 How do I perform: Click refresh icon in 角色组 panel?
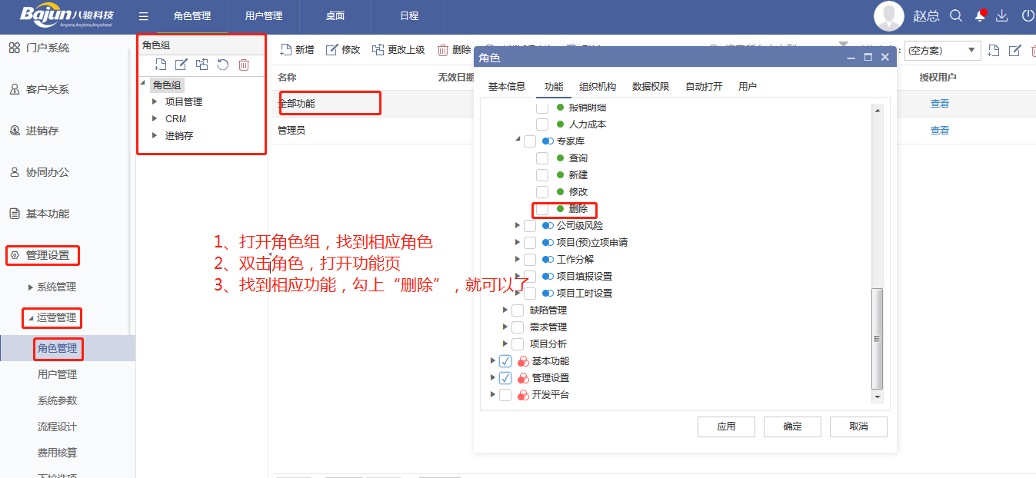click(x=223, y=65)
